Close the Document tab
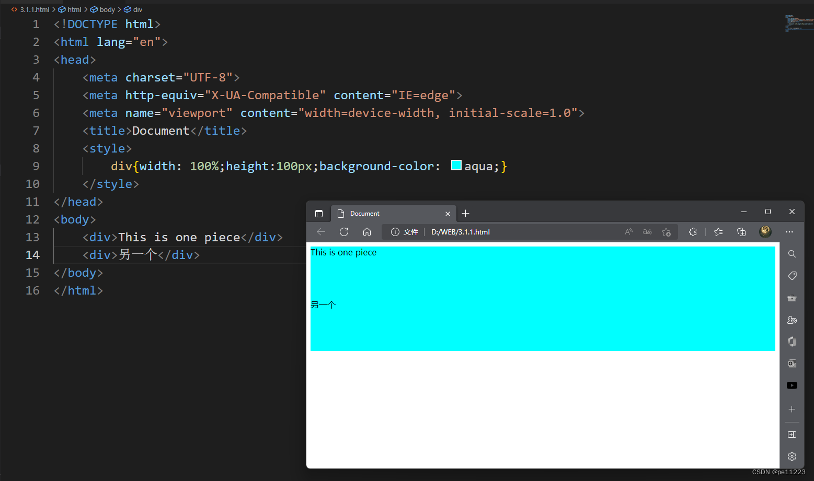Screen dimensions: 814x481 (x=448, y=214)
